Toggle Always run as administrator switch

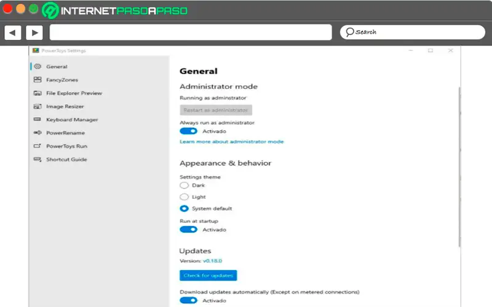(188, 131)
